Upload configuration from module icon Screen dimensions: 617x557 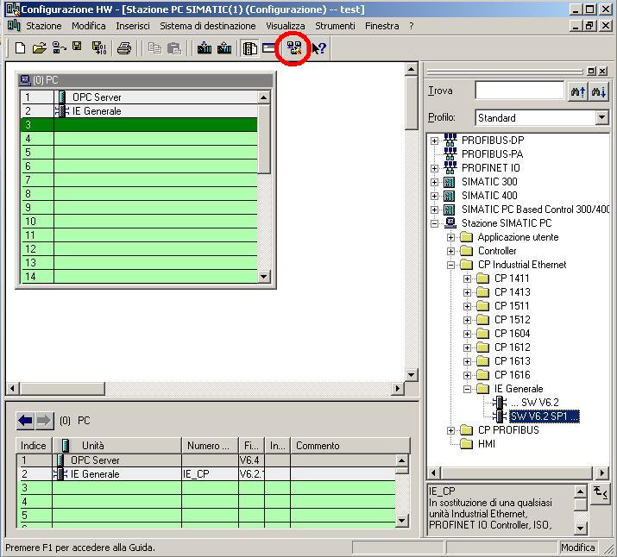(x=224, y=48)
